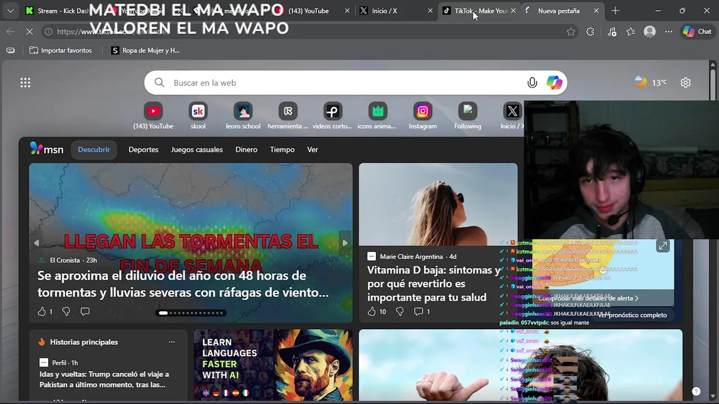Open the icons anima quick link
The image size is (719, 404).
pyautogui.click(x=378, y=117)
